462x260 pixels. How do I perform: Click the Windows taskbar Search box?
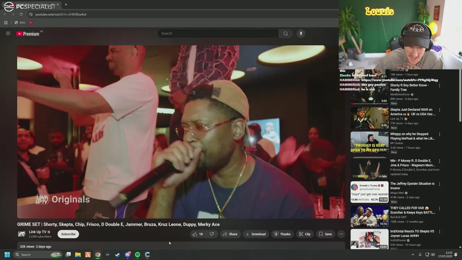point(38,255)
